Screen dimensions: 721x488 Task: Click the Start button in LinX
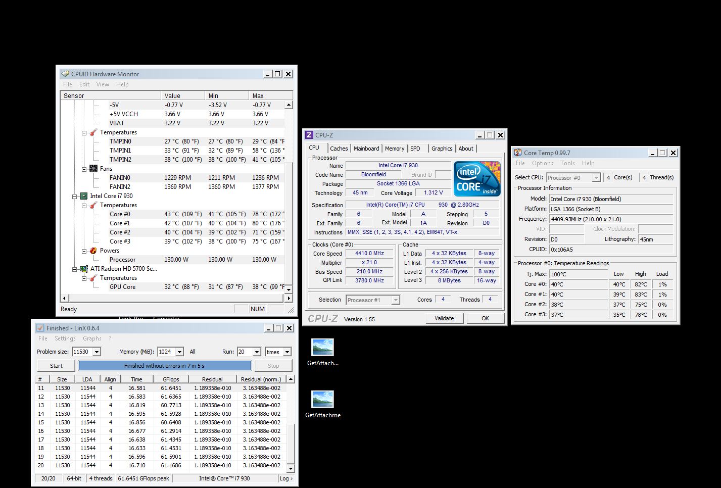[x=56, y=366]
